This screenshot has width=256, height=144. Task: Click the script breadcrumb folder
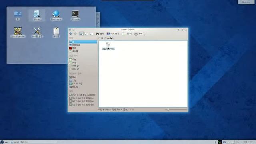[x=110, y=38]
